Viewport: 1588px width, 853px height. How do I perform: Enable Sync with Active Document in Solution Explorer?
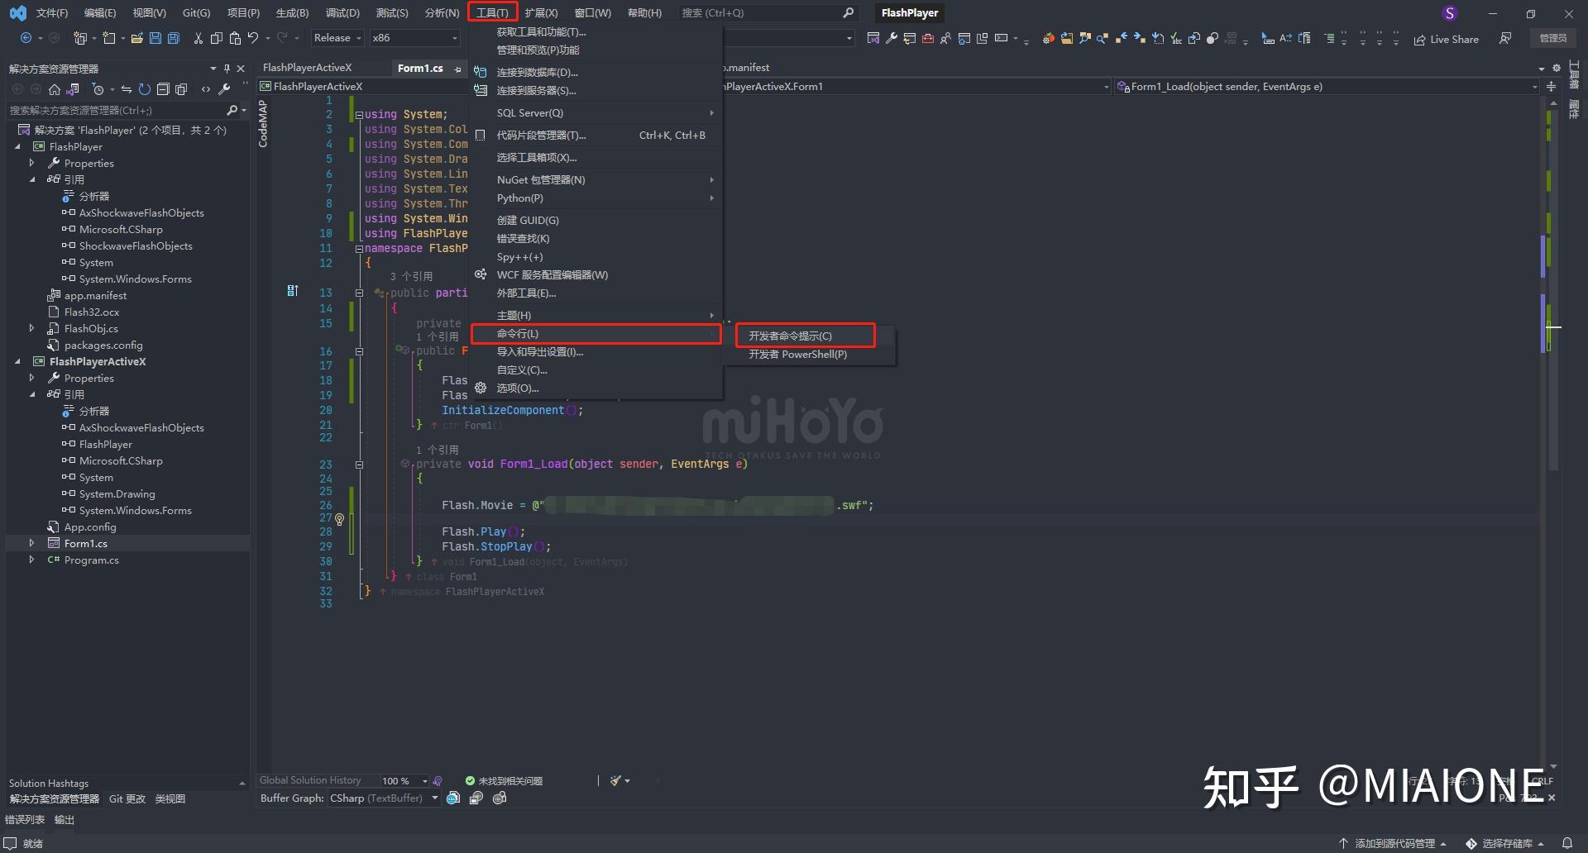pyautogui.click(x=127, y=89)
